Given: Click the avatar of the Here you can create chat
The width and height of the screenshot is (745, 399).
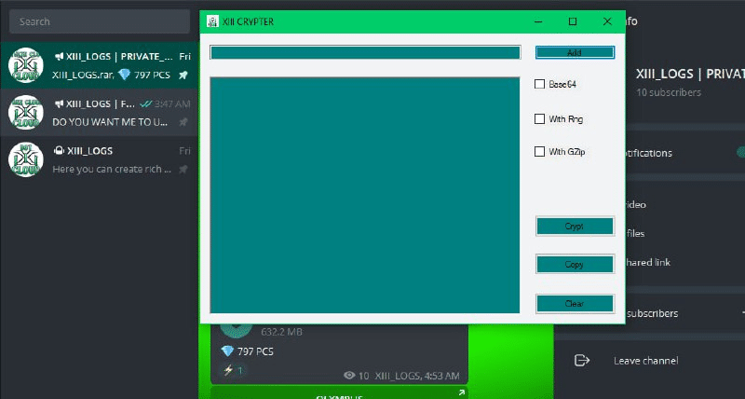Looking at the screenshot, I should 26,159.
